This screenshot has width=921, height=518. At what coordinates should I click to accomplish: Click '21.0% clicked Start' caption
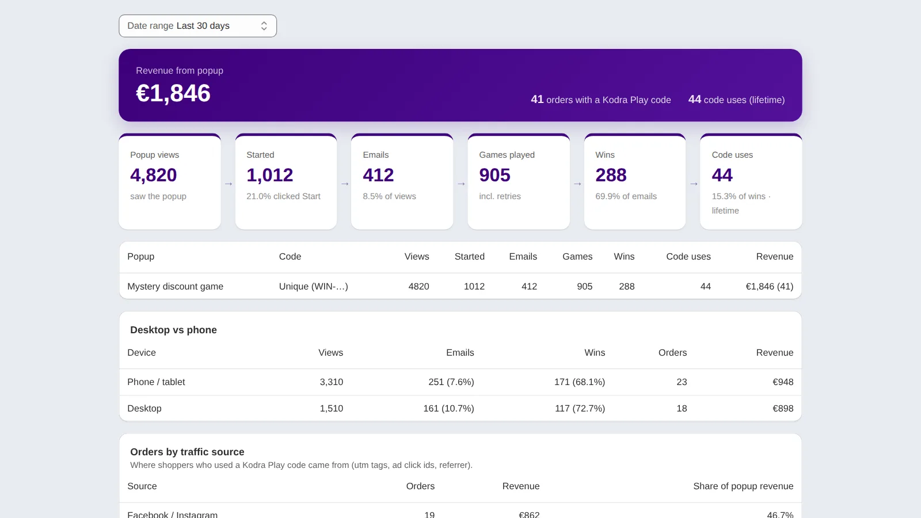[283, 196]
